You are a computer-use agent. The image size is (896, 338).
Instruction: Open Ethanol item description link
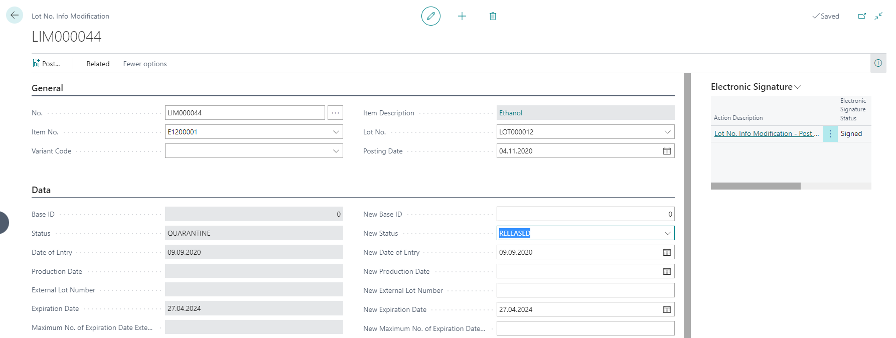pyautogui.click(x=511, y=113)
